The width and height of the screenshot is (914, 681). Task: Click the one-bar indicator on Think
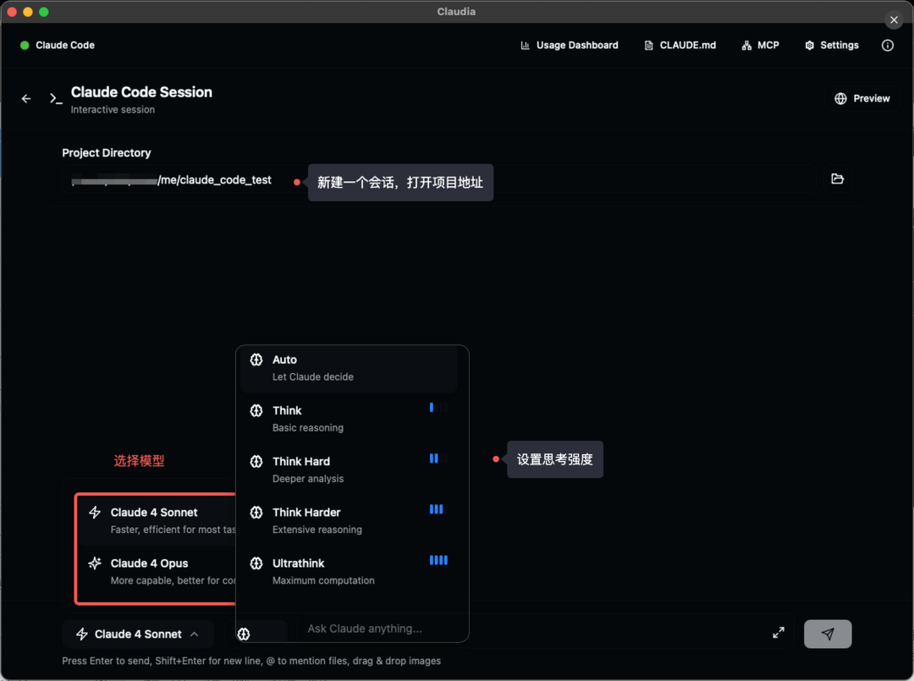(x=438, y=408)
